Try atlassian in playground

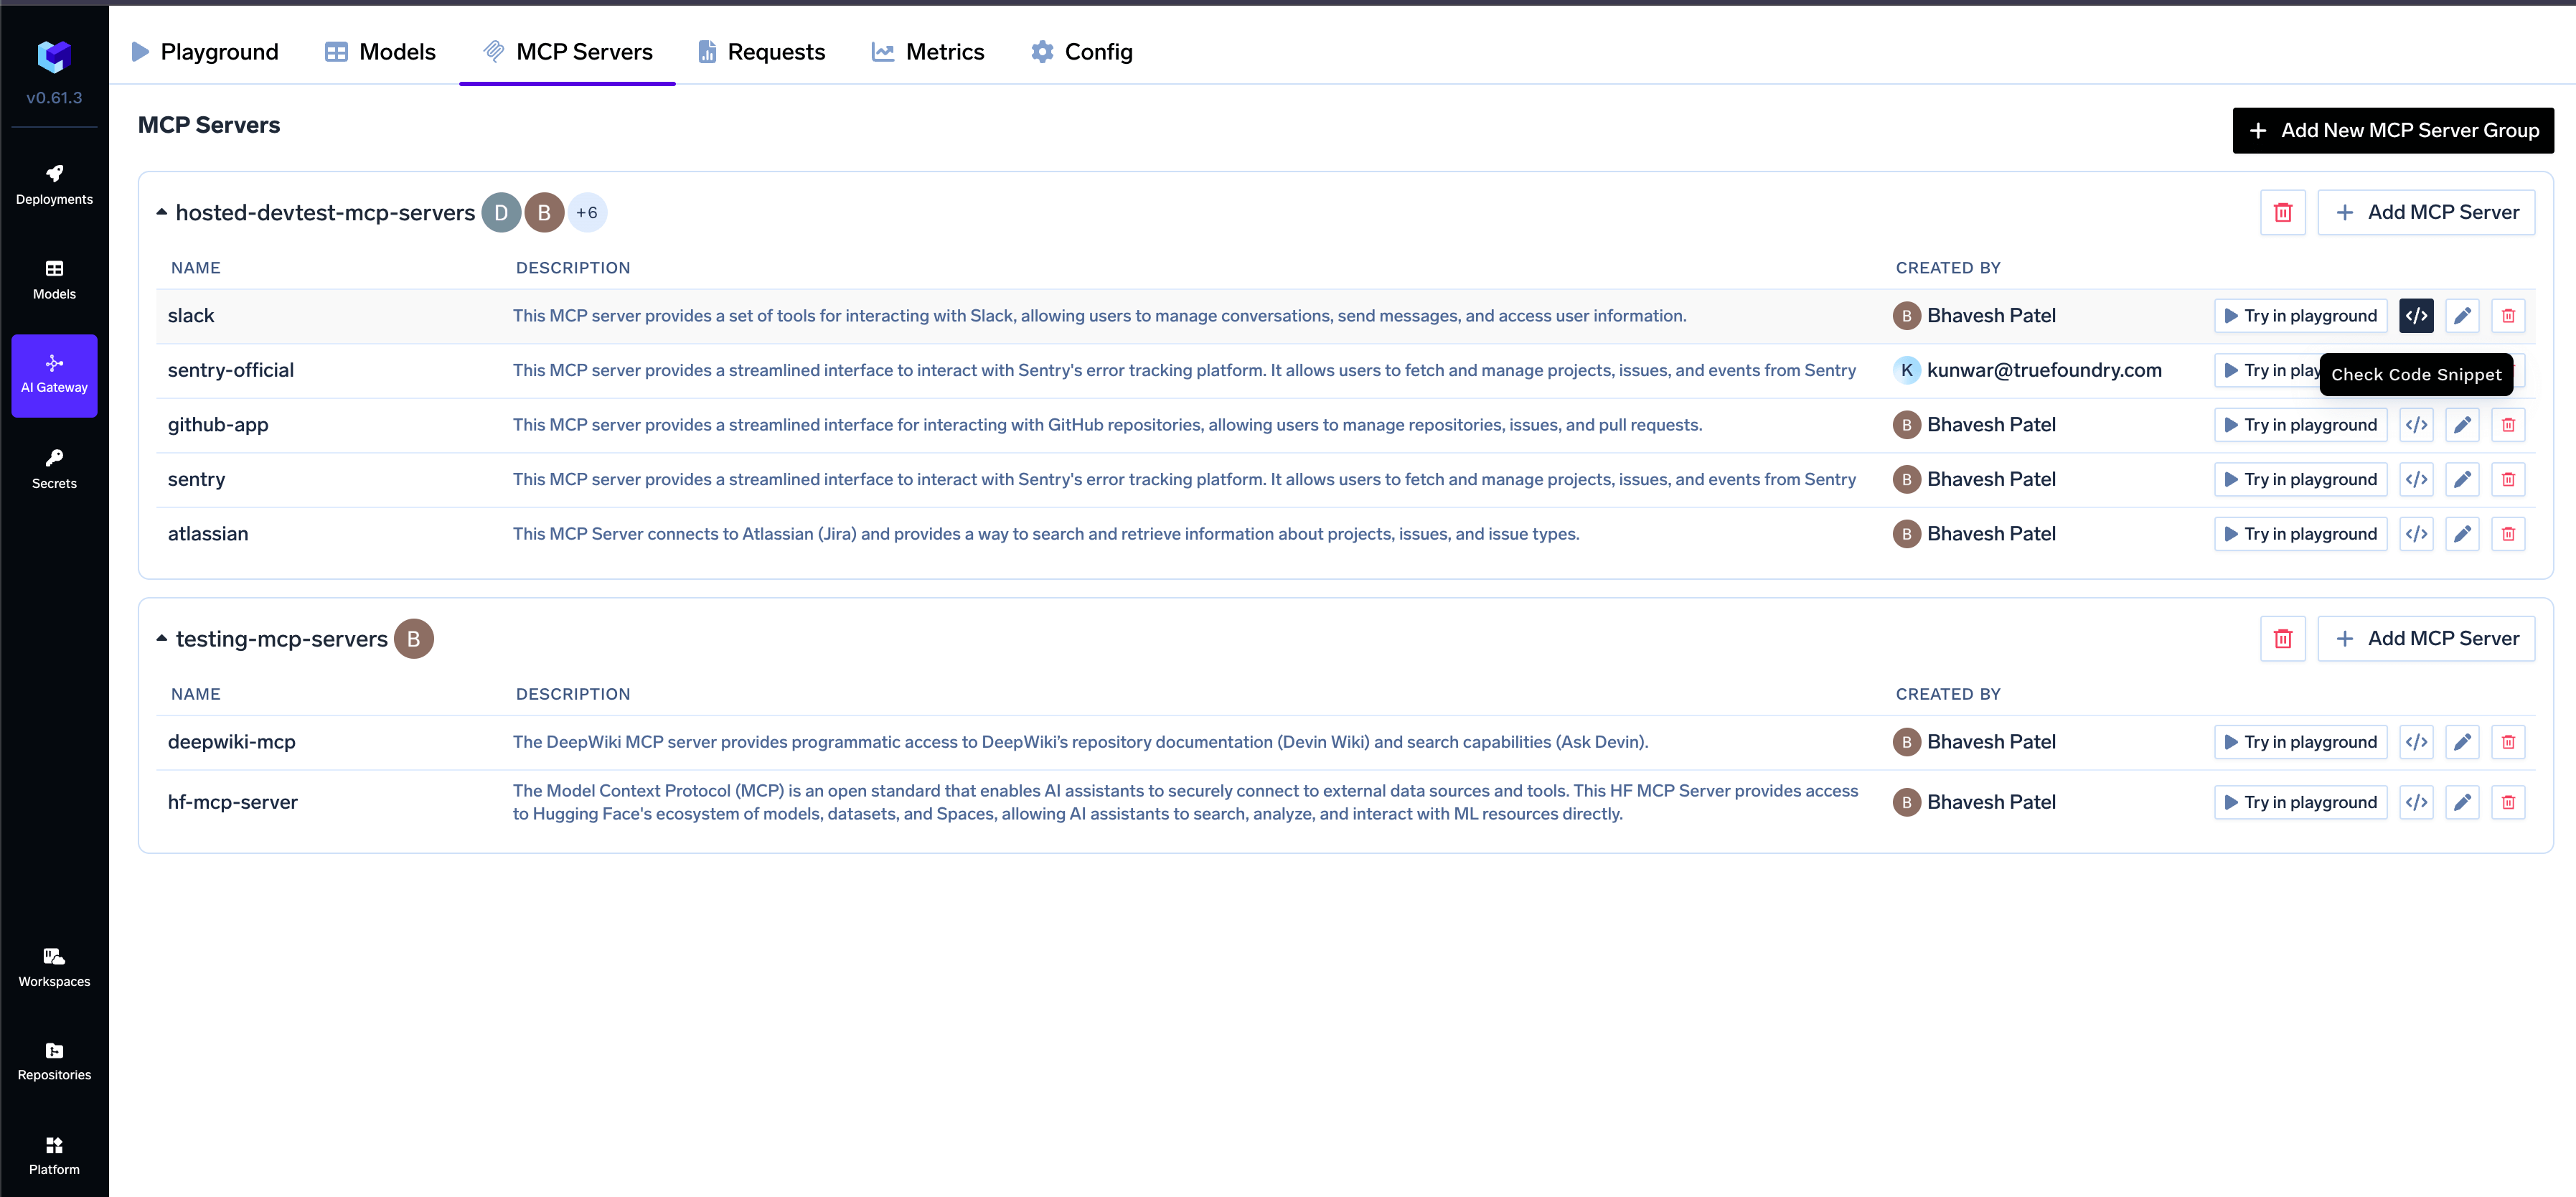tap(2300, 534)
